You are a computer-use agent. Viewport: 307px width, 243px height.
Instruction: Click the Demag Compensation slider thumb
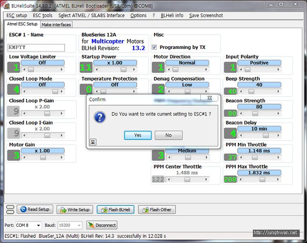[188, 91]
